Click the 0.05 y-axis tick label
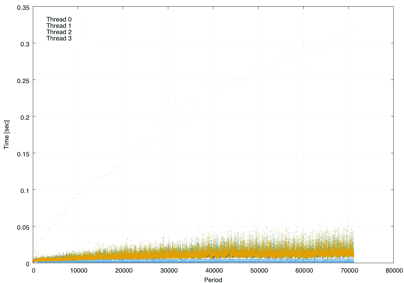This screenshot has height=283, width=404. point(22,227)
